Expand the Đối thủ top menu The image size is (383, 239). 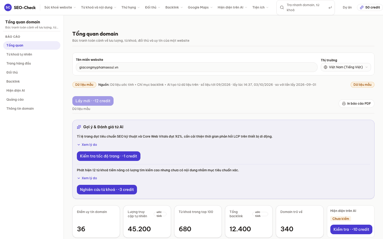click(153, 7)
